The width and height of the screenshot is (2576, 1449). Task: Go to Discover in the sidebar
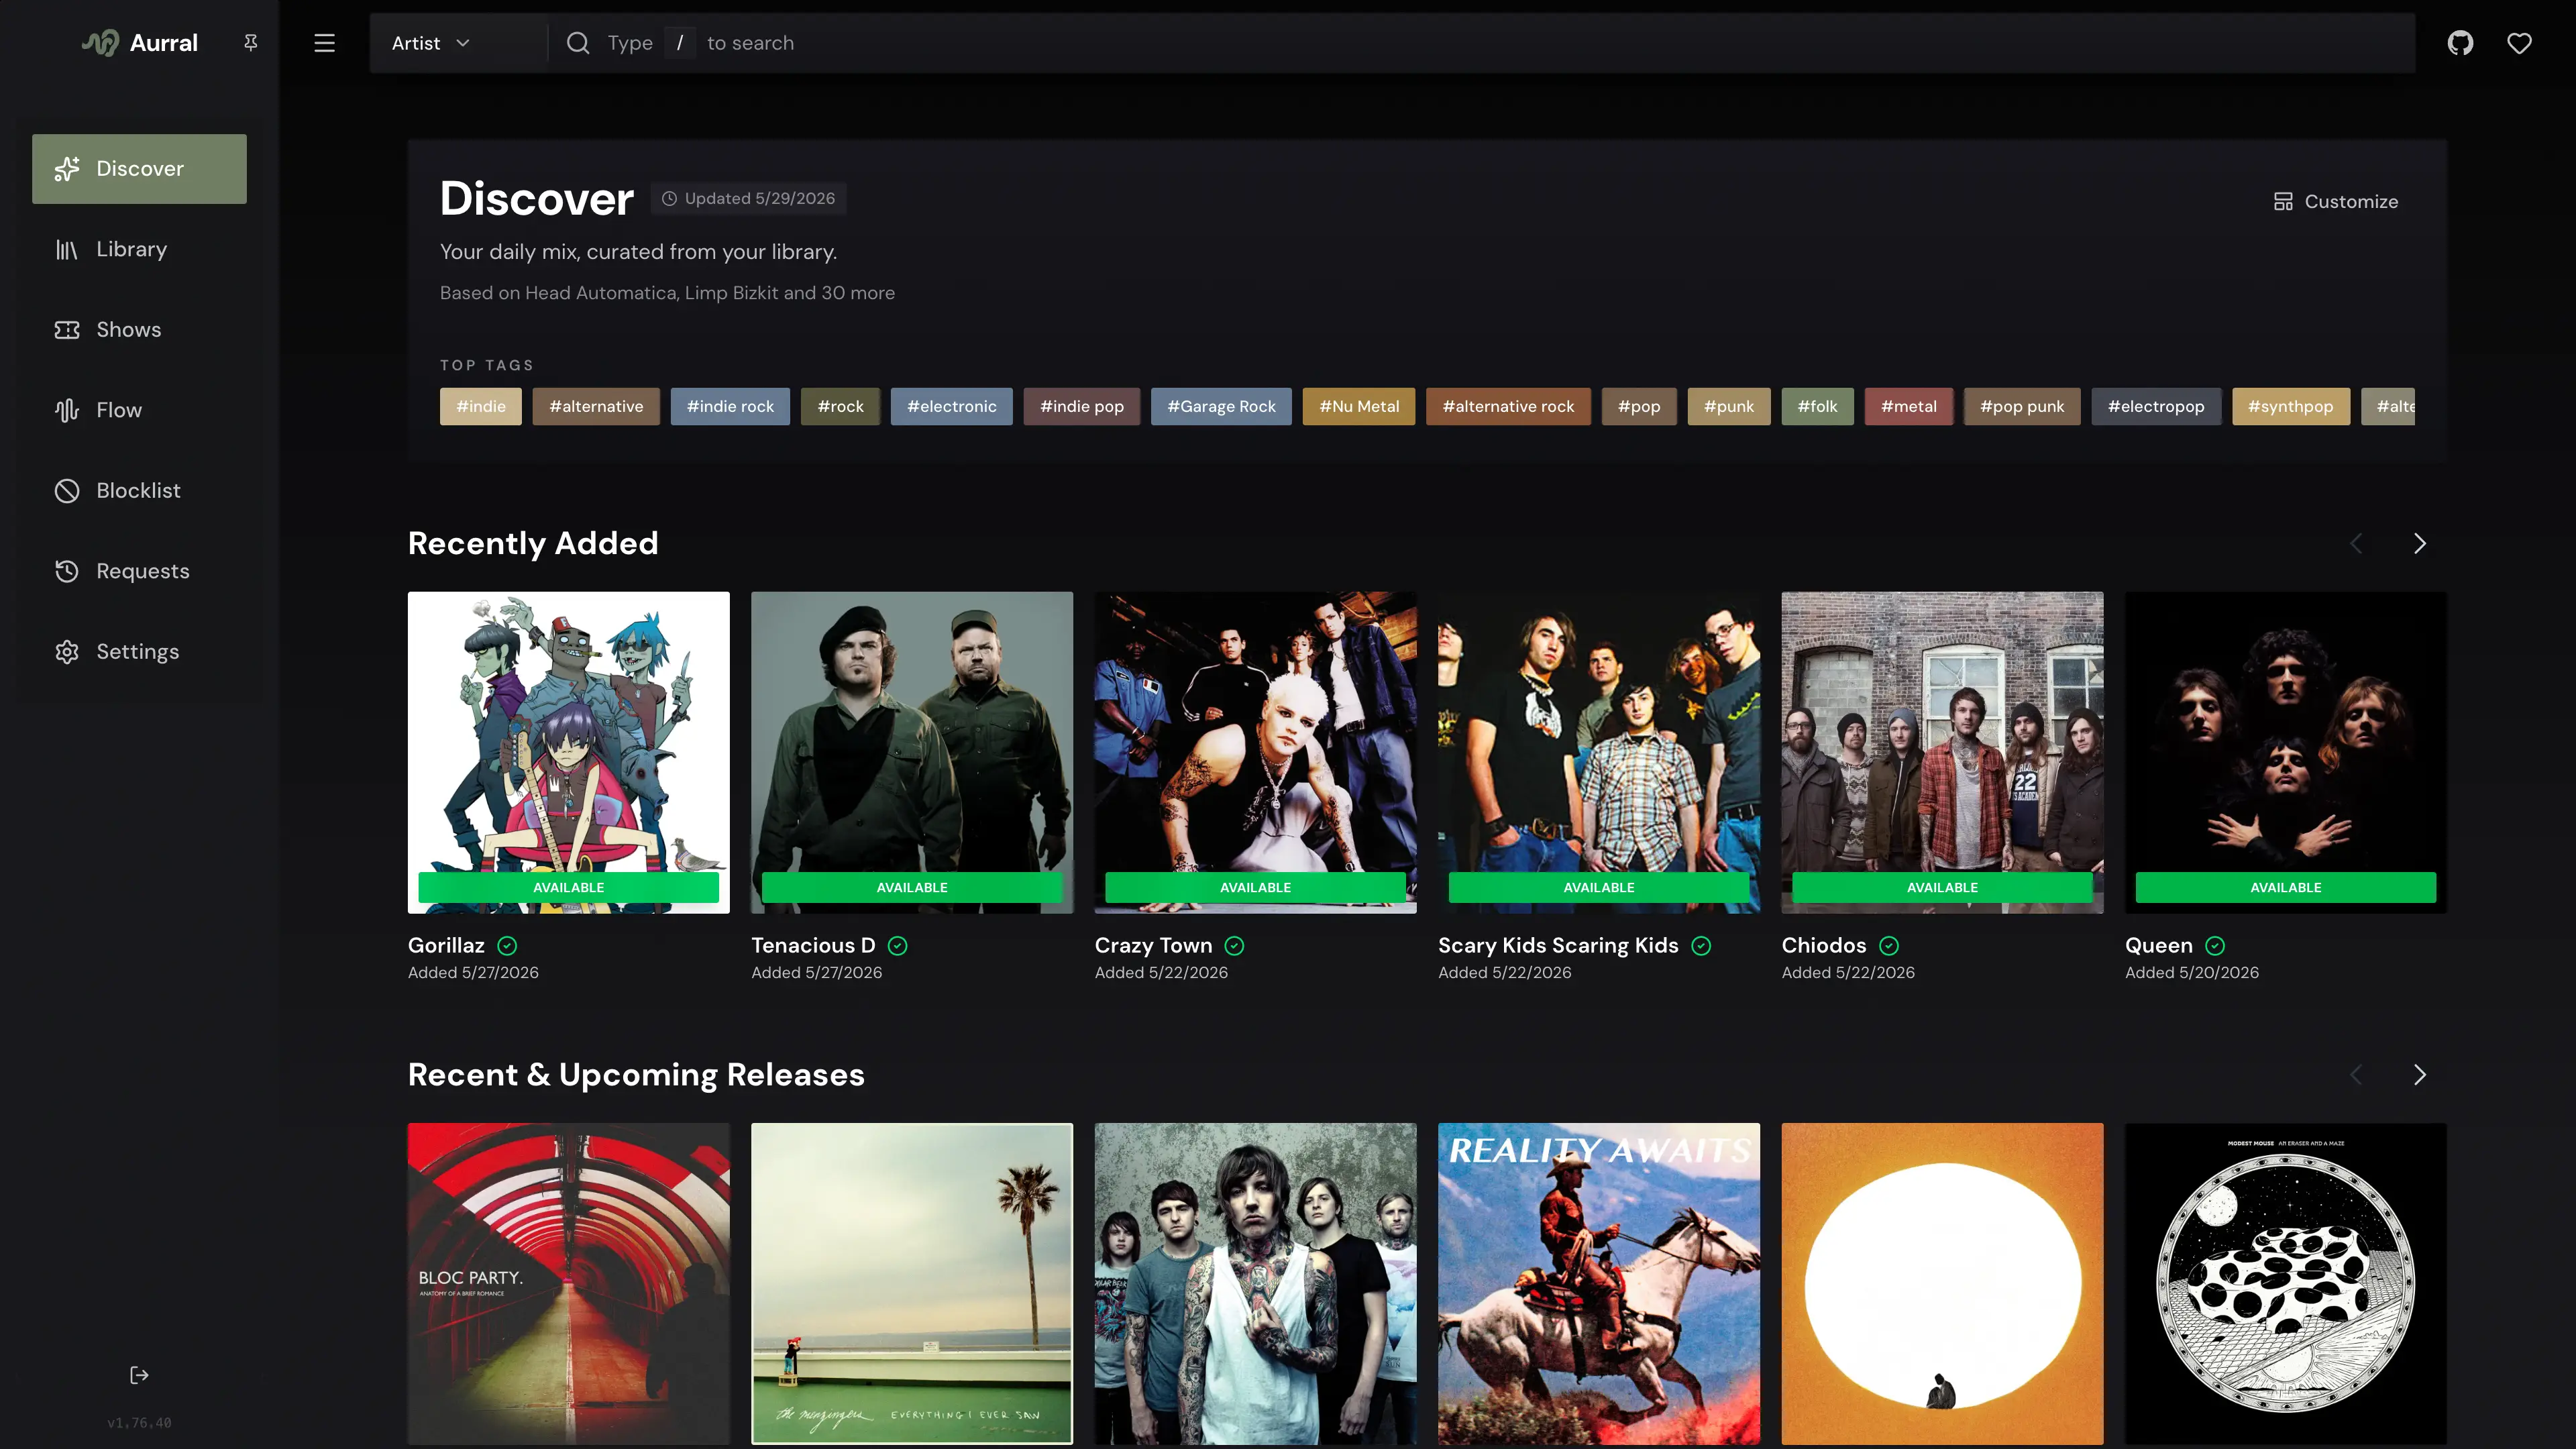click(x=139, y=169)
